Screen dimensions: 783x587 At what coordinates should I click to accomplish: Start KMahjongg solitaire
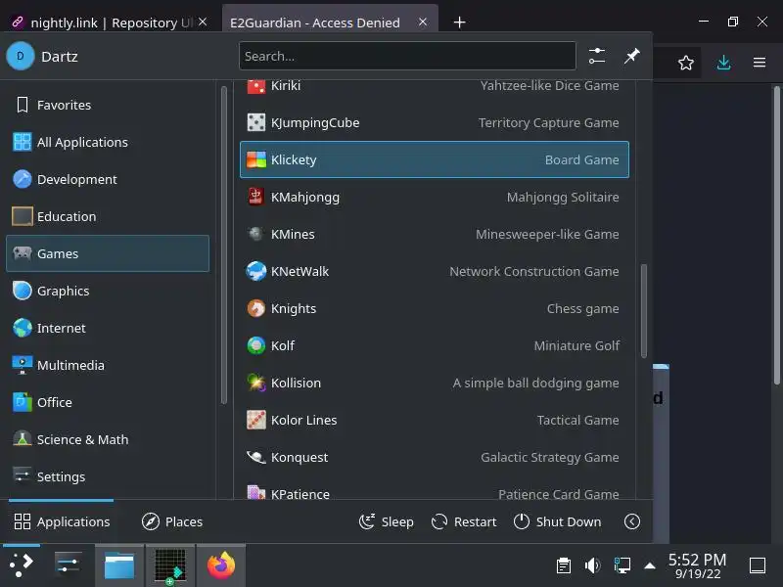434,198
